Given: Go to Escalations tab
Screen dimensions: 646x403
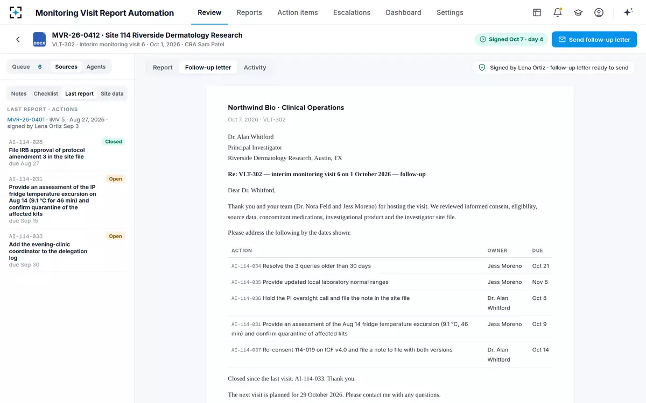Looking at the screenshot, I should pyautogui.click(x=352, y=12).
